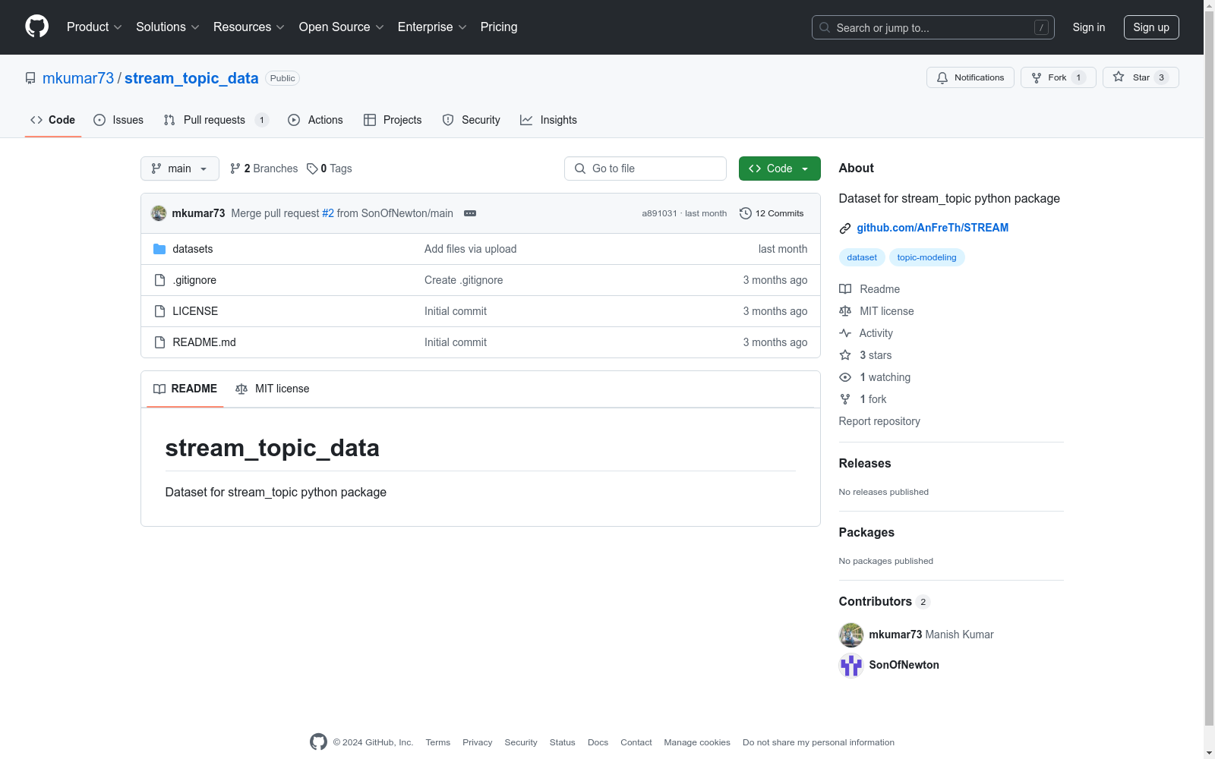Open the github.com/AnFreTh/STREAM link
1215x759 pixels.
[933, 228]
